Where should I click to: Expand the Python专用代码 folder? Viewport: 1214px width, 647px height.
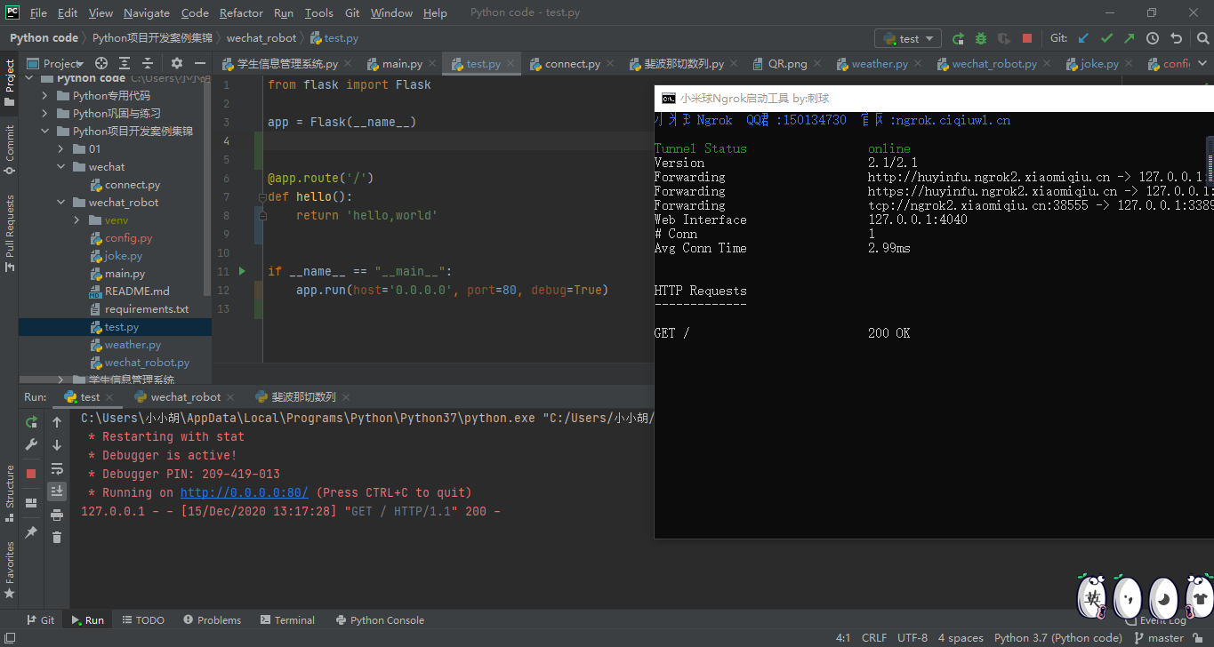[46, 96]
